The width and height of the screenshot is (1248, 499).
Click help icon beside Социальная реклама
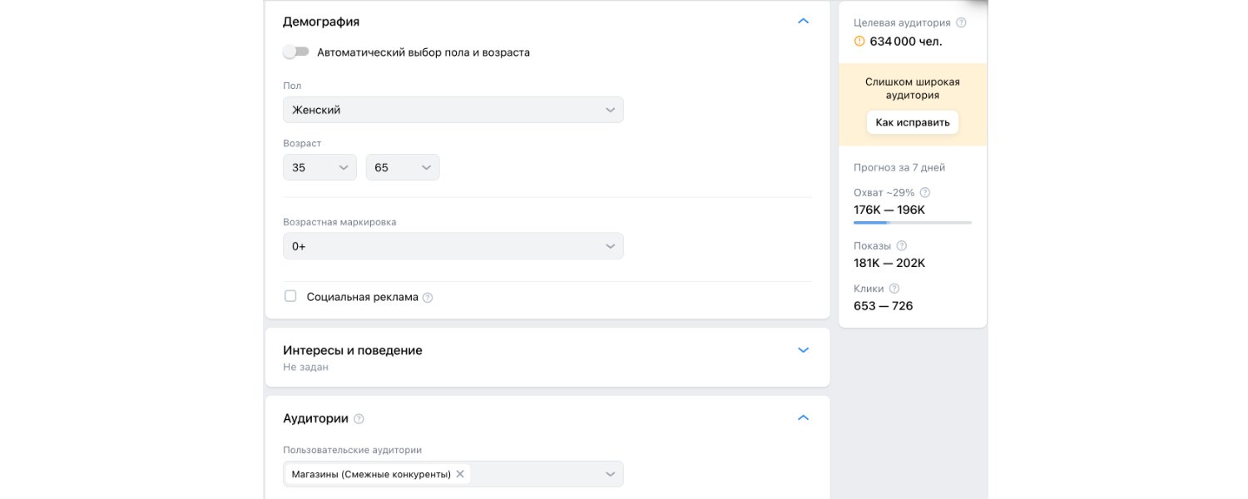tap(428, 298)
